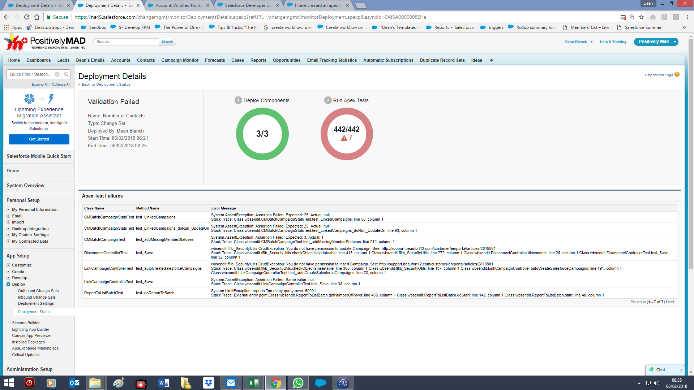This screenshot has height=390, width=694.
Task: Click the plus icon to add tabs
Action: (x=492, y=60)
